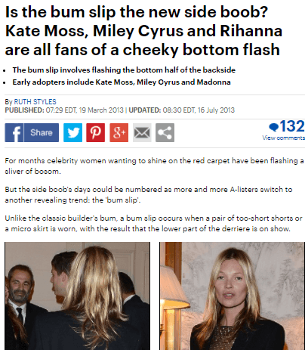Click the View comments link
305x350 pixels.
284,138
